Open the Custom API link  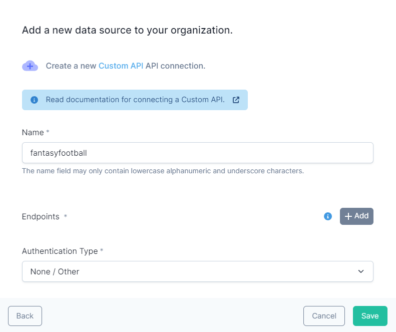pyautogui.click(x=121, y=66)
